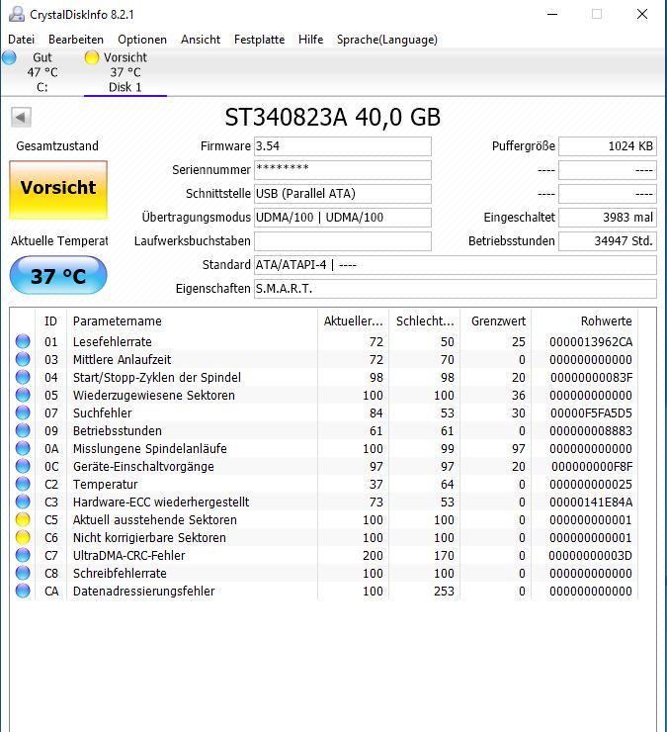Image resolution: width=667 pixels, height=732 pixels.
Task: Click the Betriebsstunden value 34947 Std.
Action: pos(608,241)
